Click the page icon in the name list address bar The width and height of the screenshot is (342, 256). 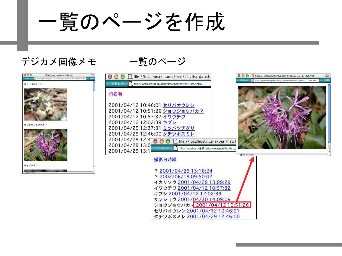[176, 148]
